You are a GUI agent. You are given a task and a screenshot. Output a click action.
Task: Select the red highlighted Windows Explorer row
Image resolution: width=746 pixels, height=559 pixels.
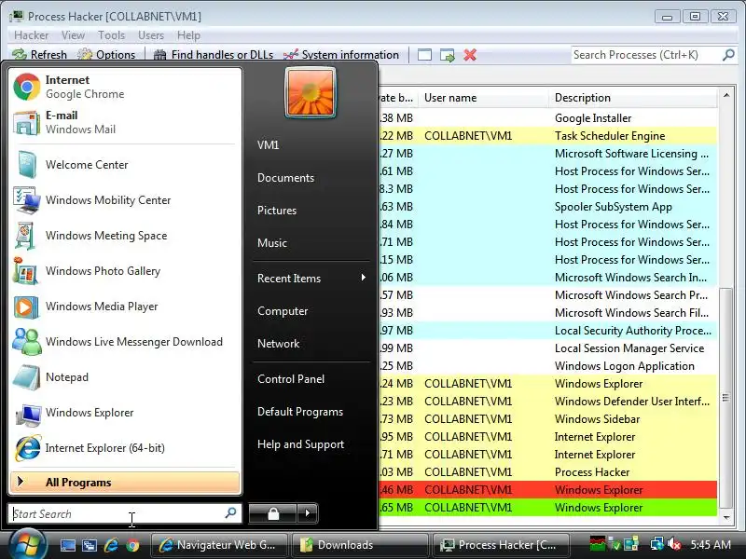tap(548, 490)
